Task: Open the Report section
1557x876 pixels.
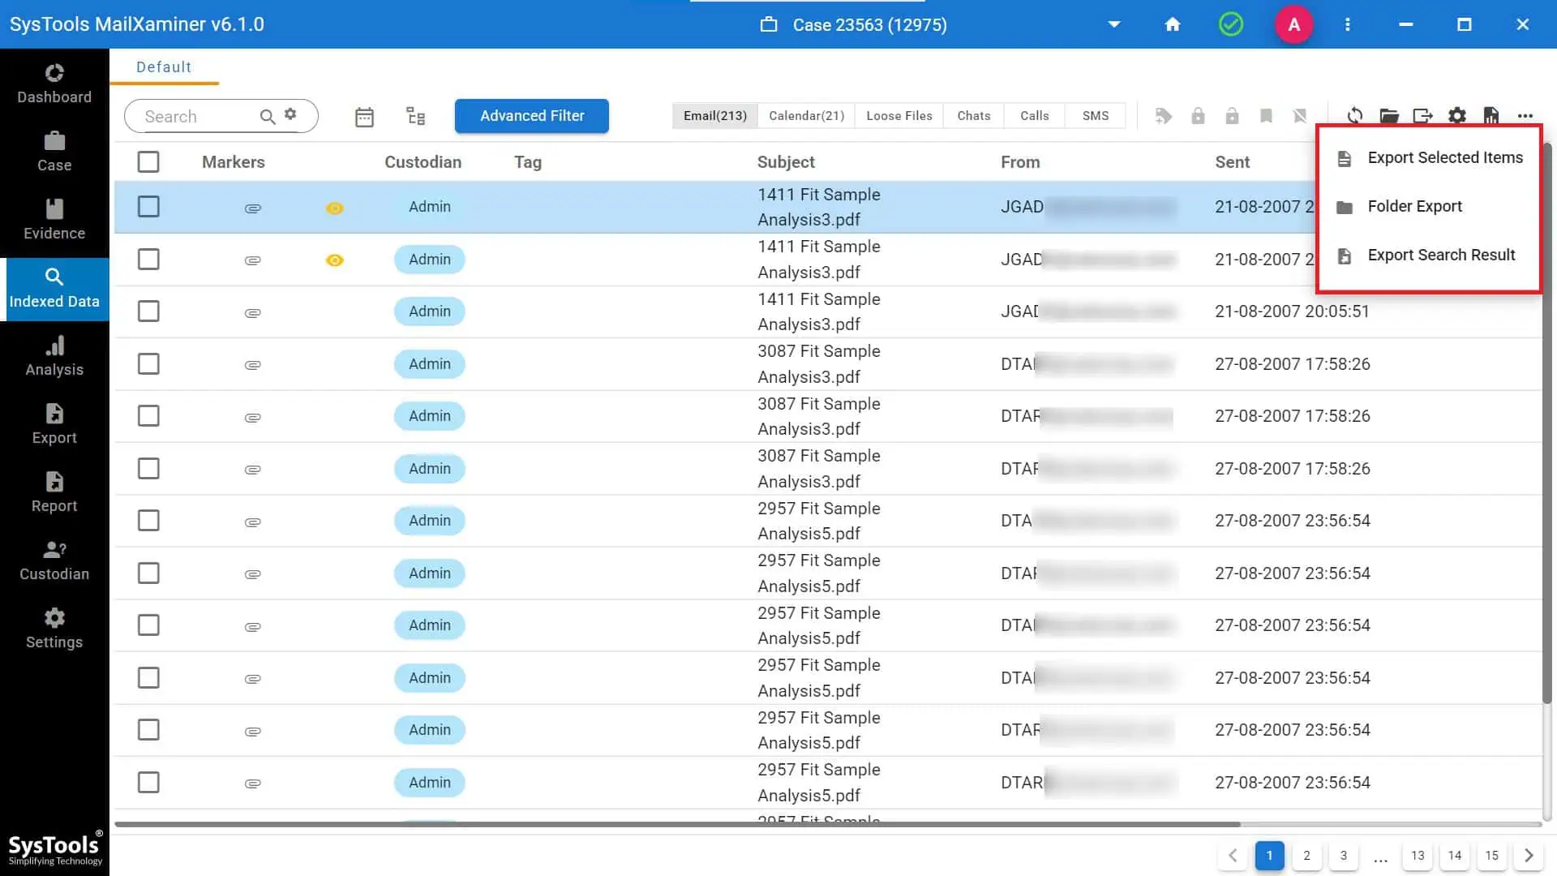Action: 54,493
